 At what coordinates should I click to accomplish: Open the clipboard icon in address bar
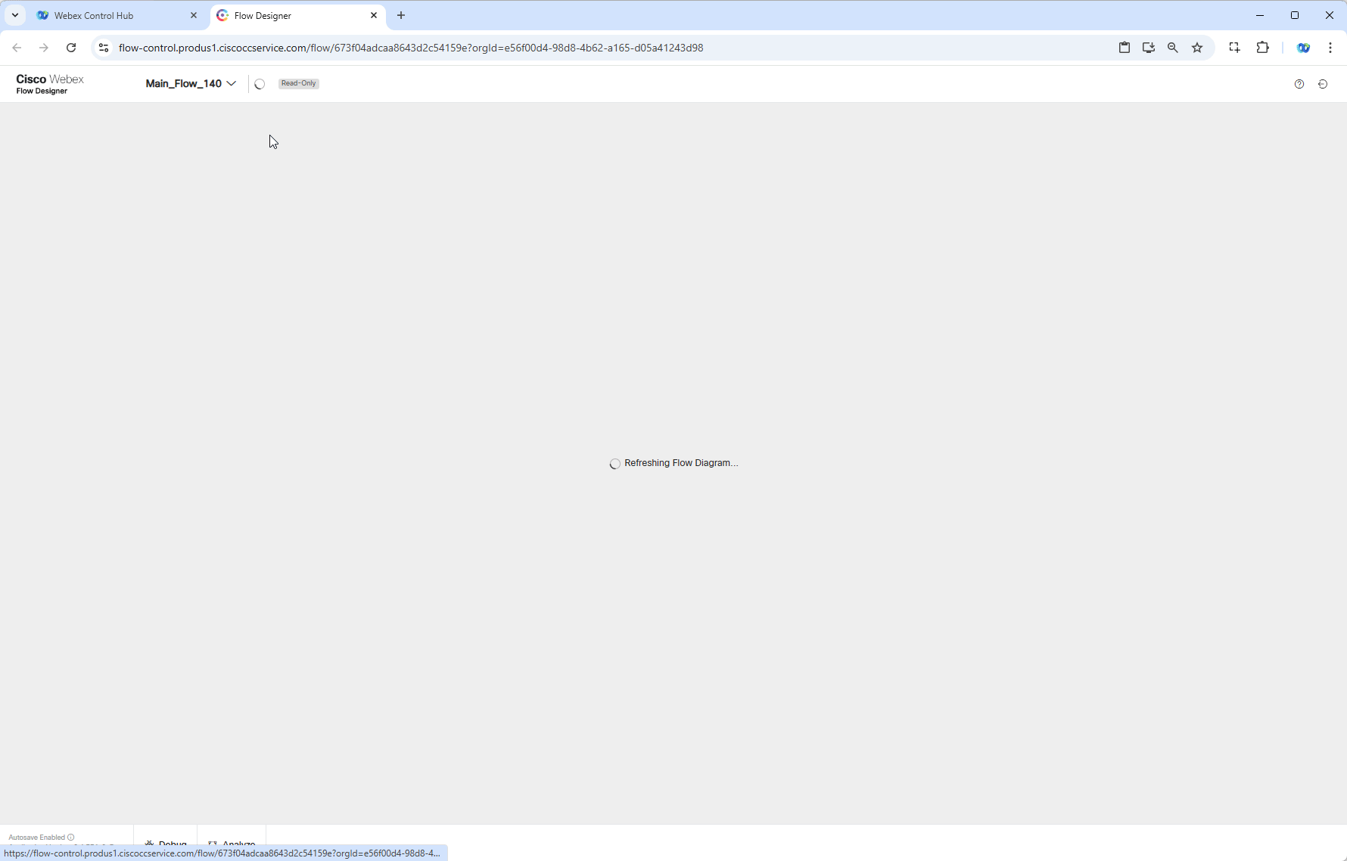click(1125, 48)
